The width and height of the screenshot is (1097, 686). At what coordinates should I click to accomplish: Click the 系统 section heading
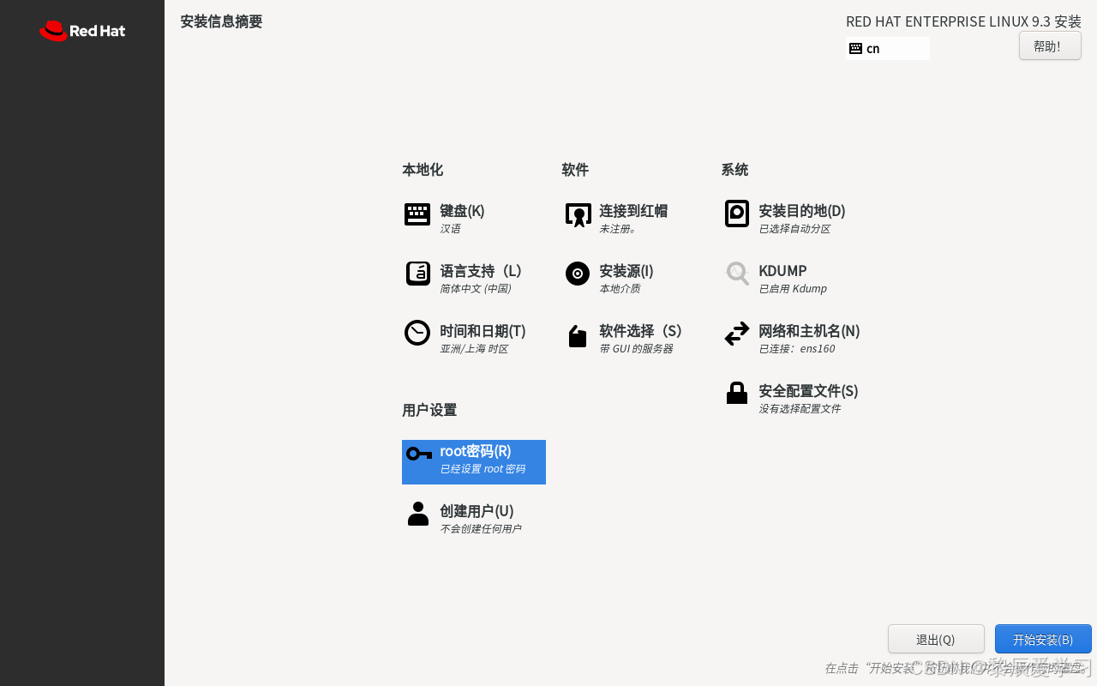734,170
